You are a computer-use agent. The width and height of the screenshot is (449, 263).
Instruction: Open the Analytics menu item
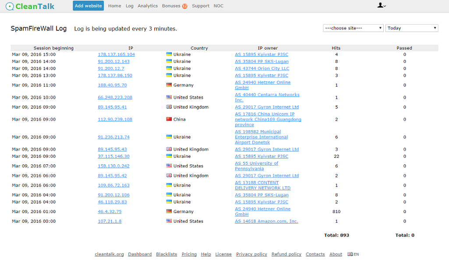point(148,6)
